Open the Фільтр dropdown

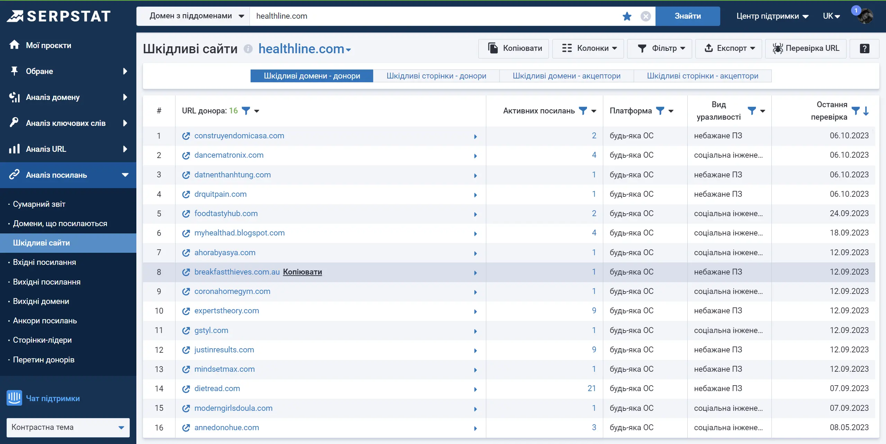[660, 48]
